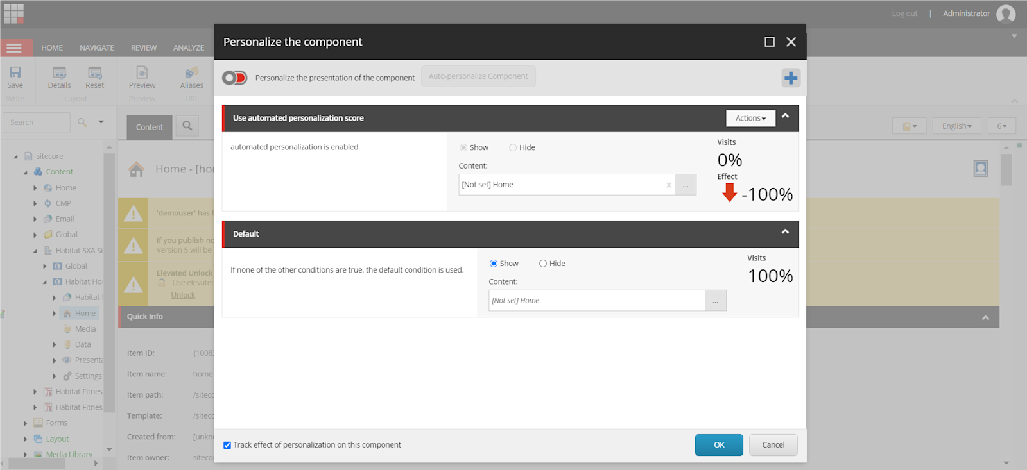This screenshot has width=1027, height=470.
Task: Select the Settings tree item
Action: coord(88,376)
